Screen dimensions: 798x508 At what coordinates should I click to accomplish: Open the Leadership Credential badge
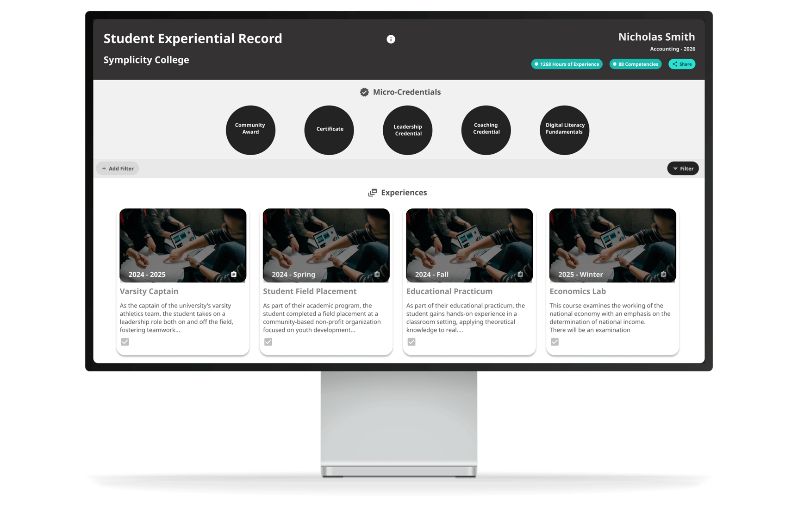pos(407,130)
